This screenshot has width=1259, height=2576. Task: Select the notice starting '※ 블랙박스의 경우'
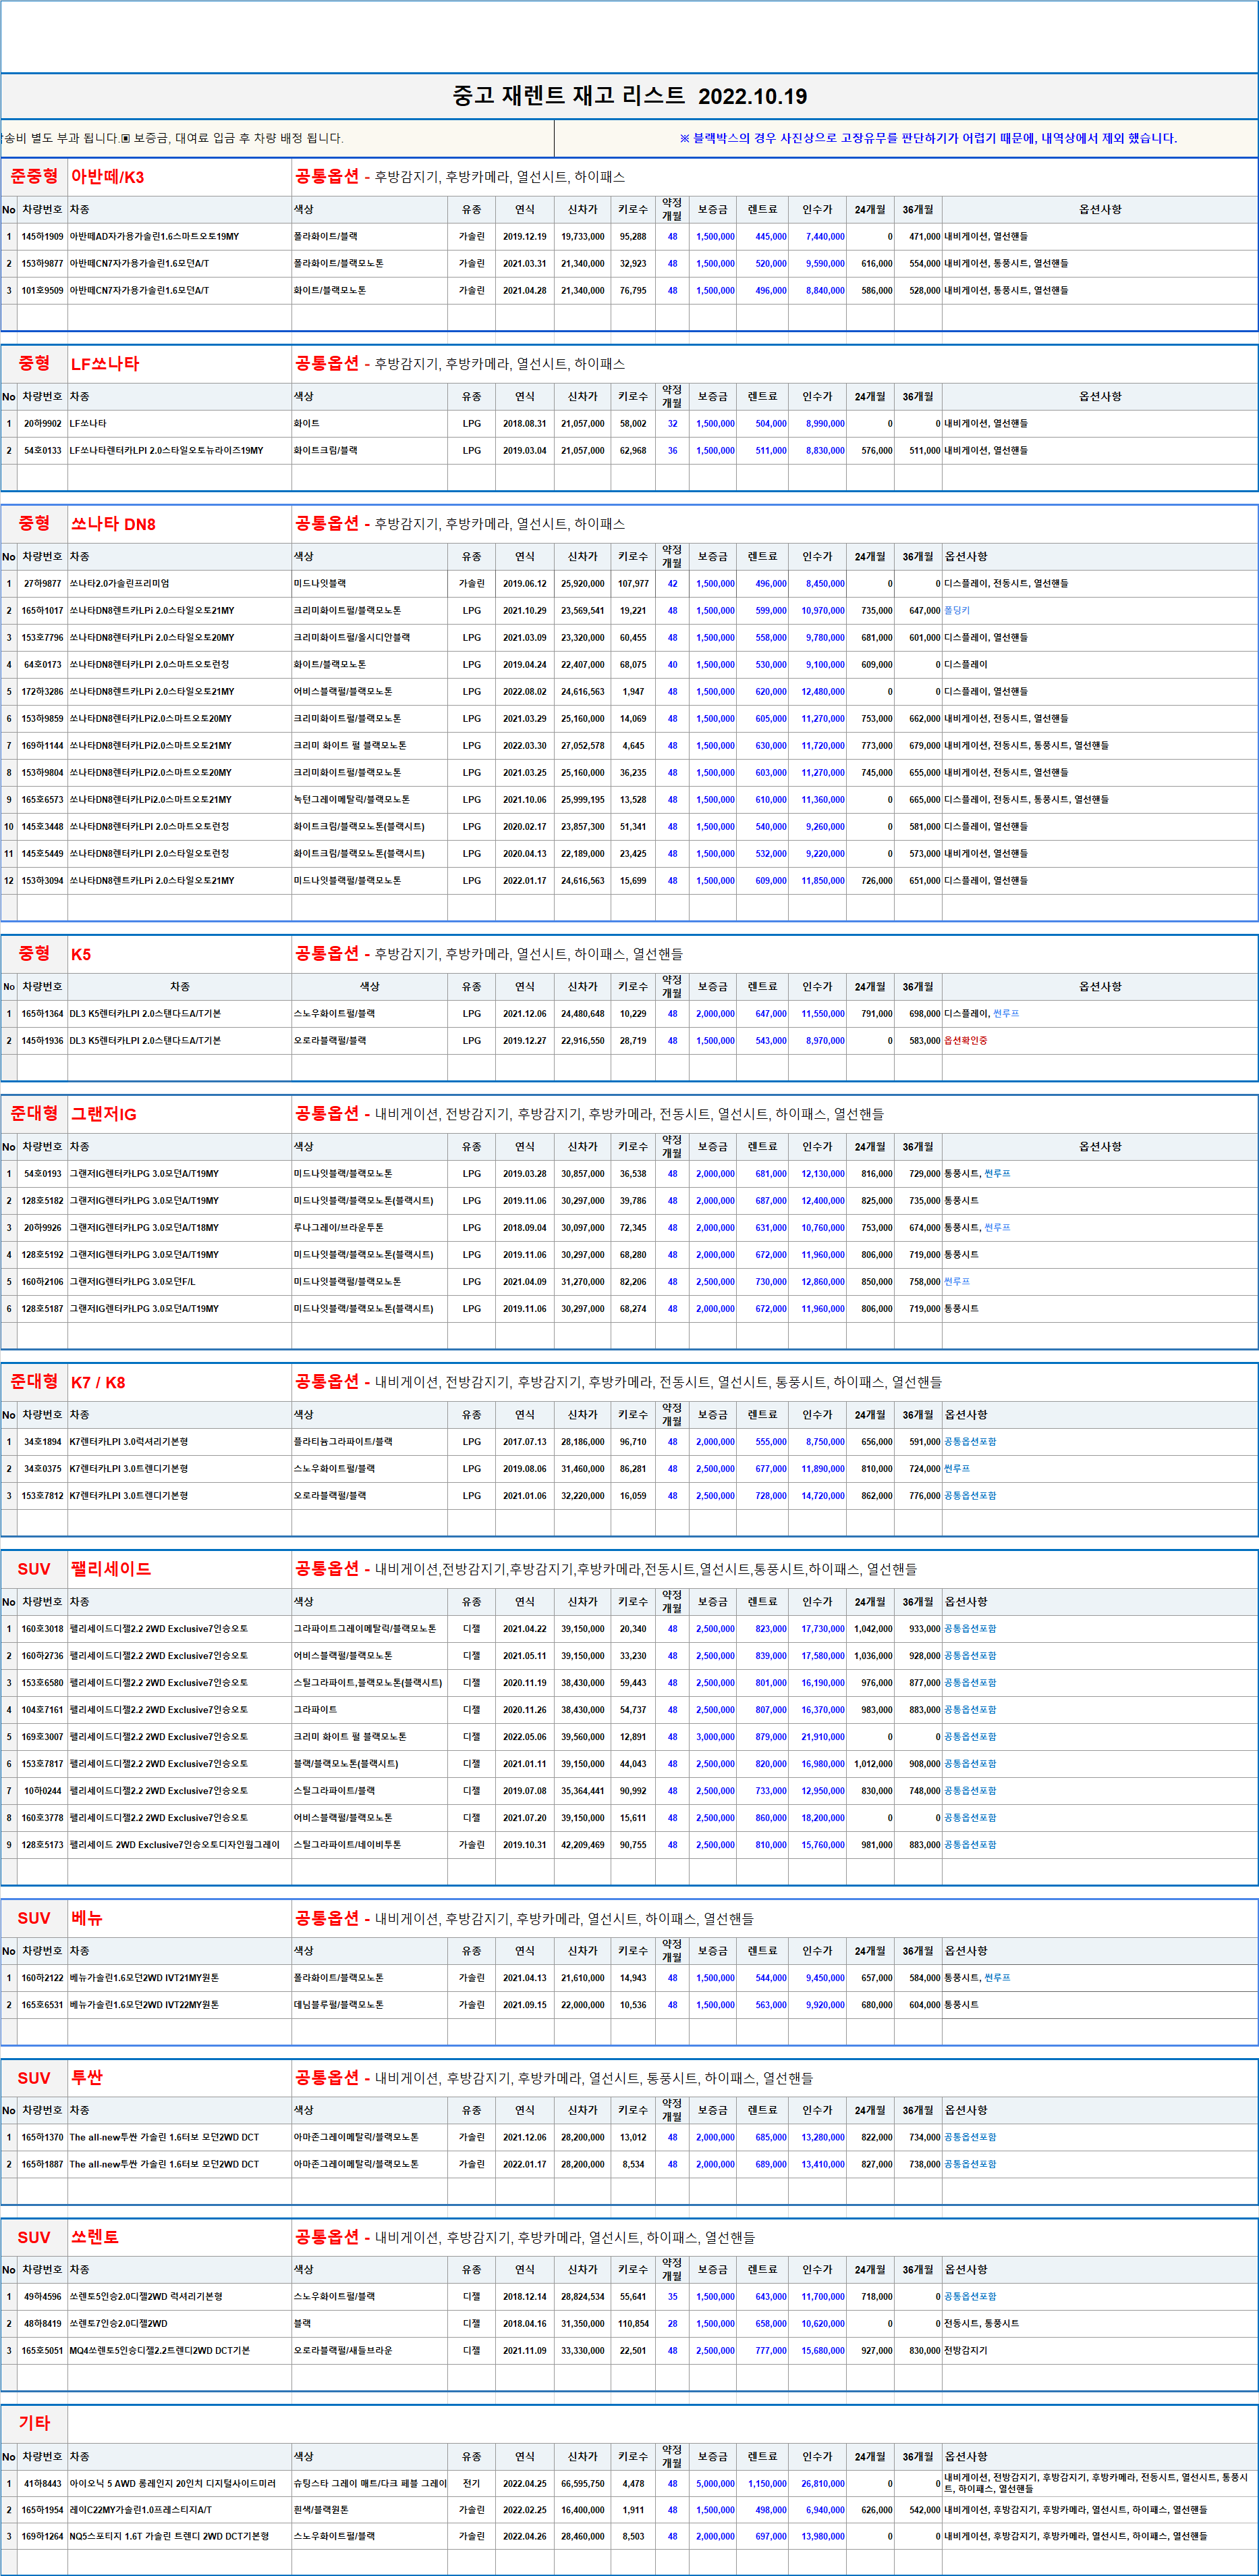(x=928, y=138)
